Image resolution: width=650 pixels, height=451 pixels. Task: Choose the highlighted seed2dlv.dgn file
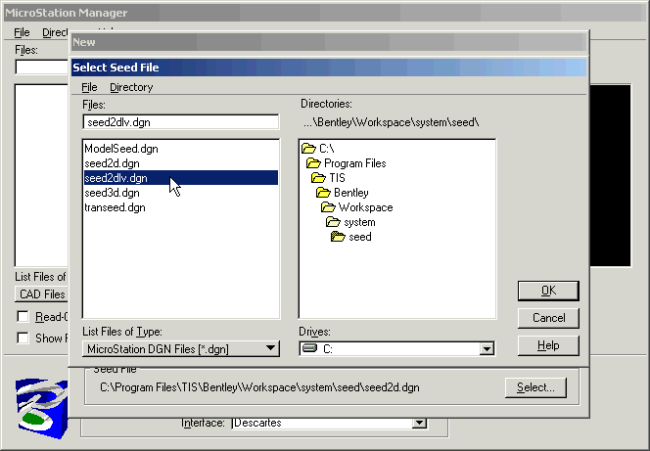181,178
